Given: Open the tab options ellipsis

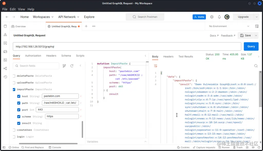Looking at the screenshot, I should coord(94,26).
